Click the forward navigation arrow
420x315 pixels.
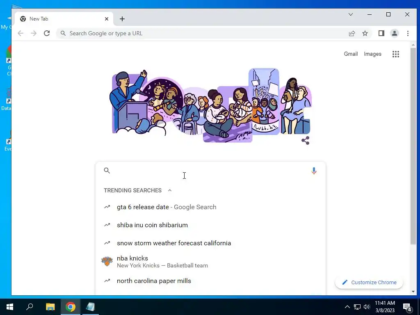click(x=34, y=33)
